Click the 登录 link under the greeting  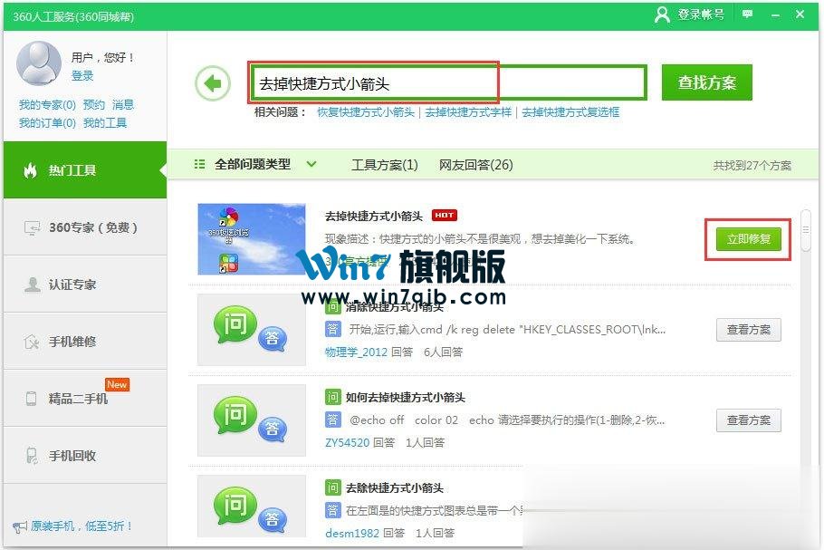click(x=82, y=76)
